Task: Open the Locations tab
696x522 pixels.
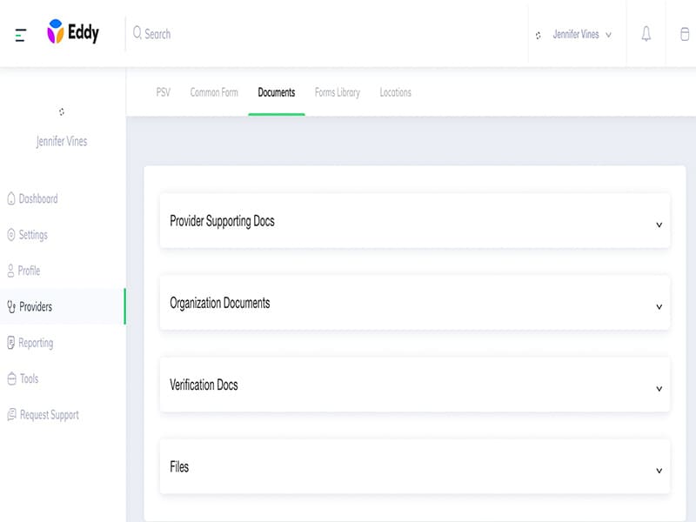Action: coord(396,92)
